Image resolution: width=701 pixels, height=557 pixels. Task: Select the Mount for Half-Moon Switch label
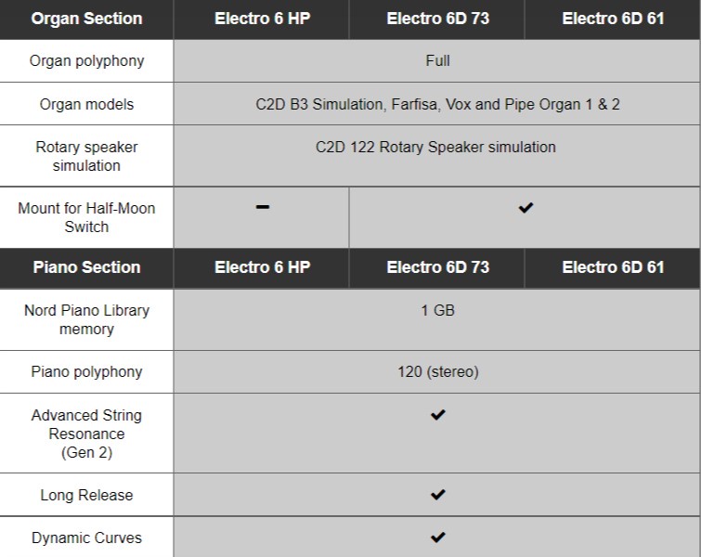[86, 217]
